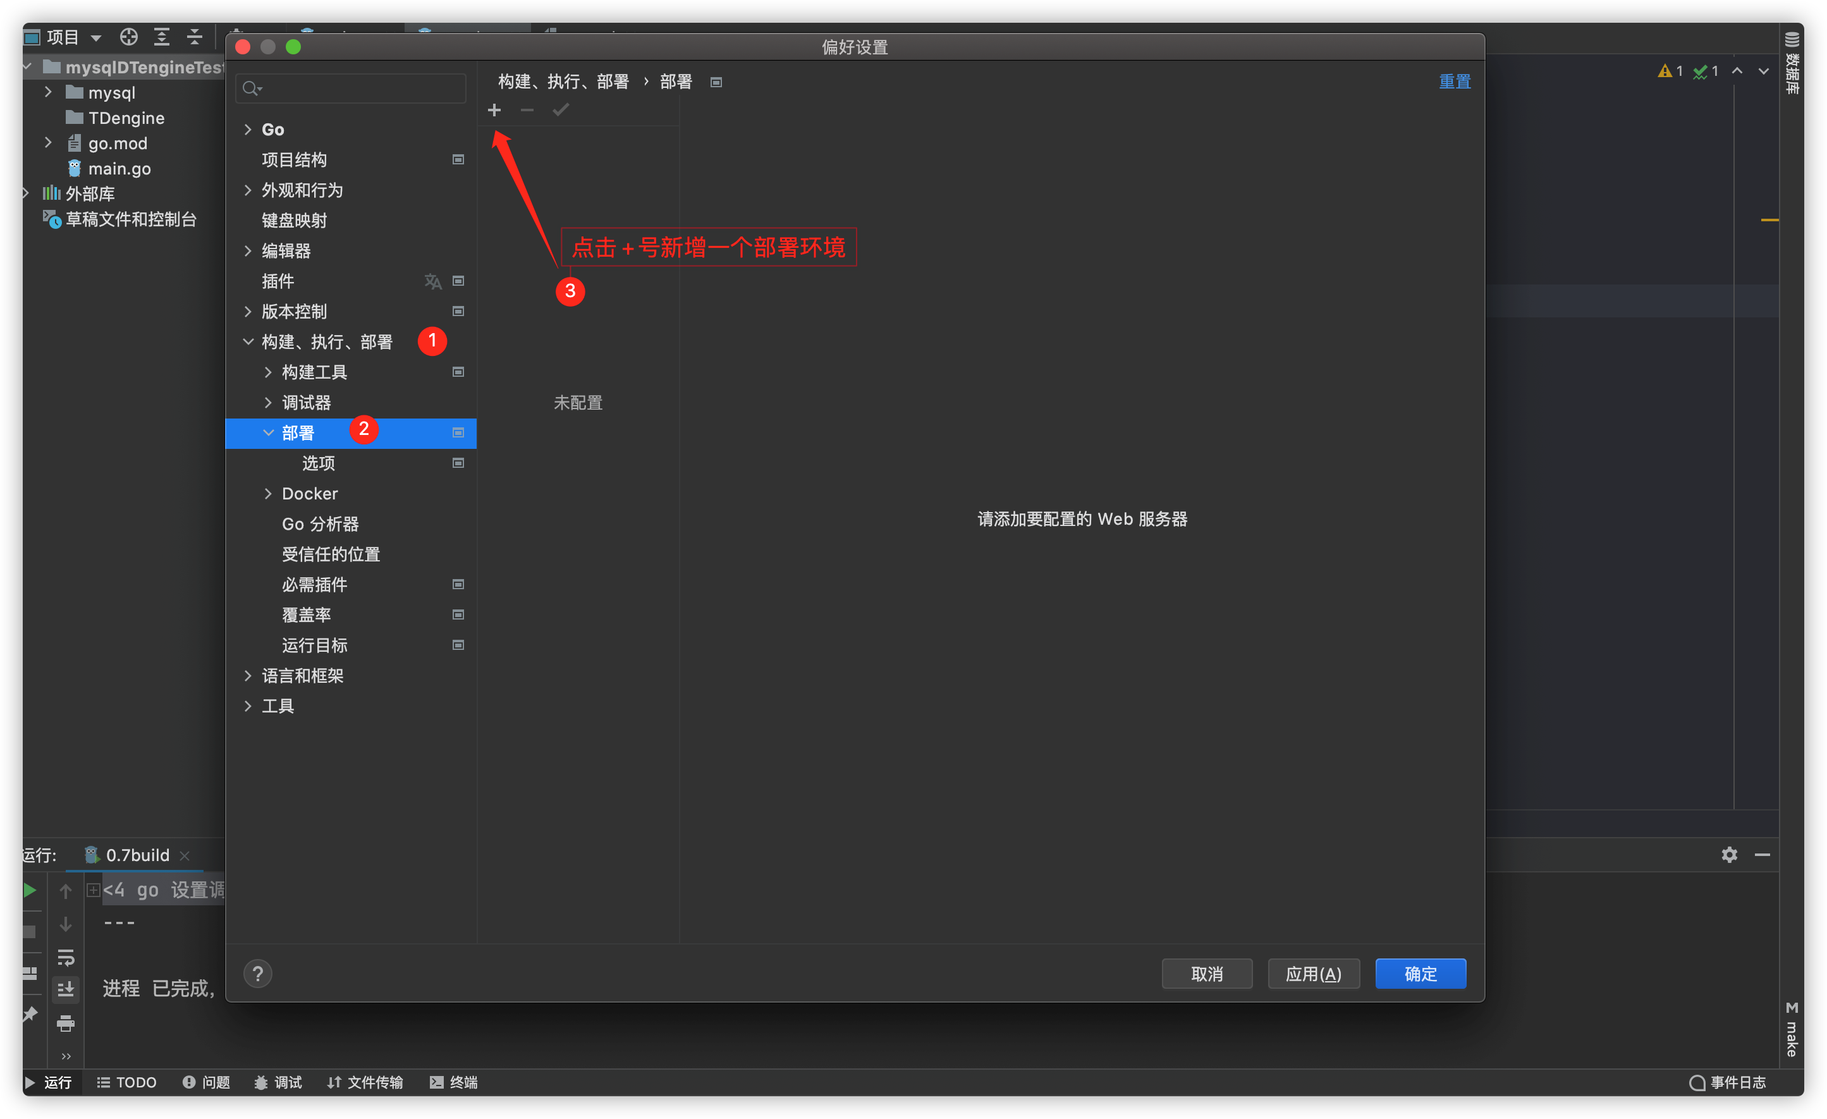Viewport: 1827px width, 1119px height.
Task: Click the run console settings gear icon
Action: pos(1728,855)
